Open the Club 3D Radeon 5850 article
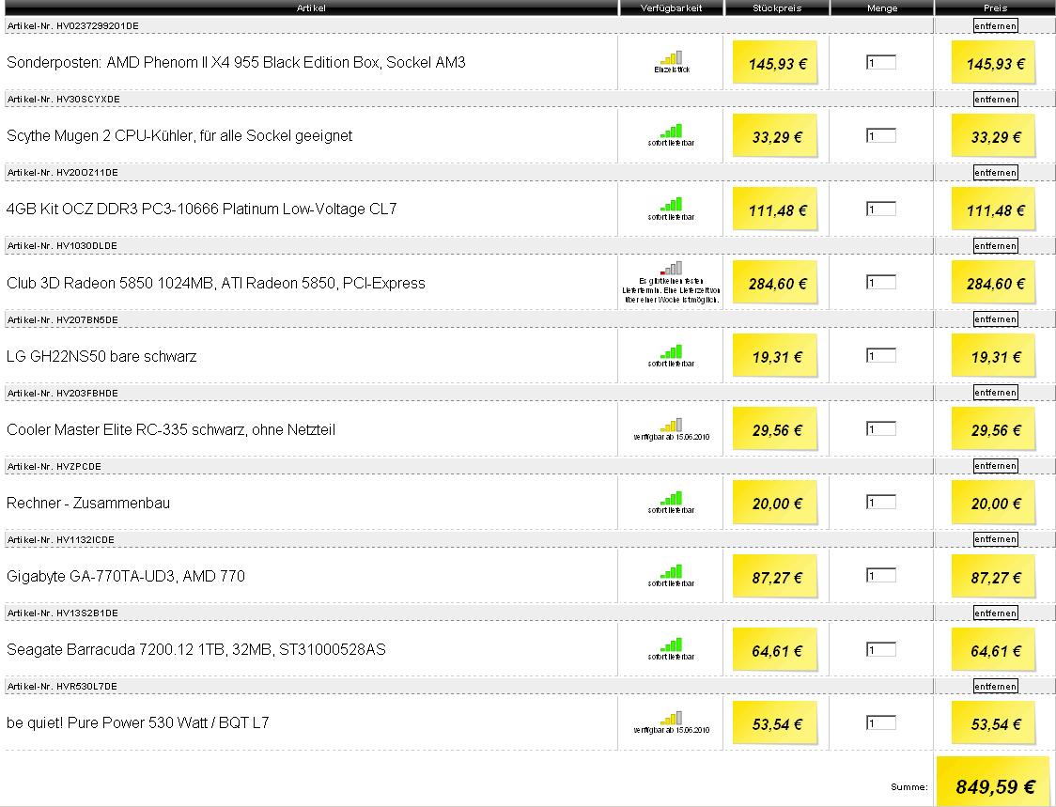The image size is (1056, 807). 215,283
